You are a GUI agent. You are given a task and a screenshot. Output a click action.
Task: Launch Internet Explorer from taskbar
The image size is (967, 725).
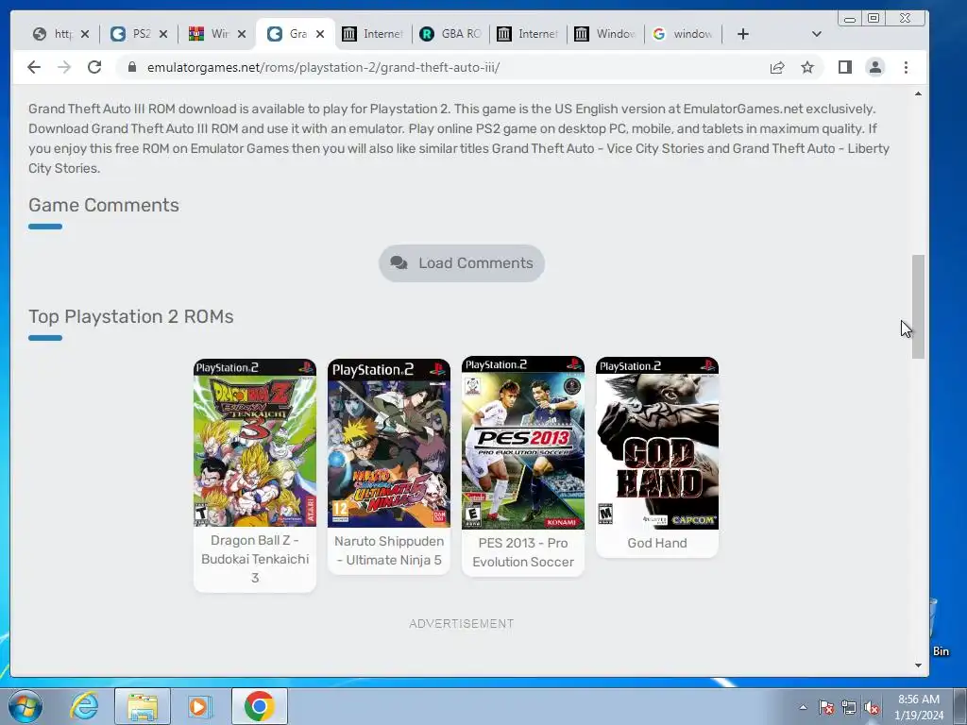click(84, 706)
